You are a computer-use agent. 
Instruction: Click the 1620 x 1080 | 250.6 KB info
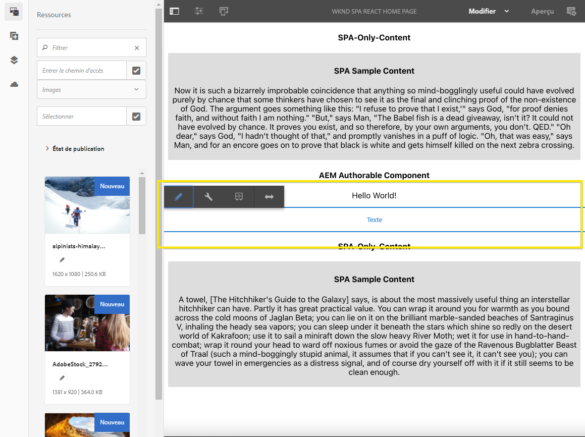(x=79, y=274)
